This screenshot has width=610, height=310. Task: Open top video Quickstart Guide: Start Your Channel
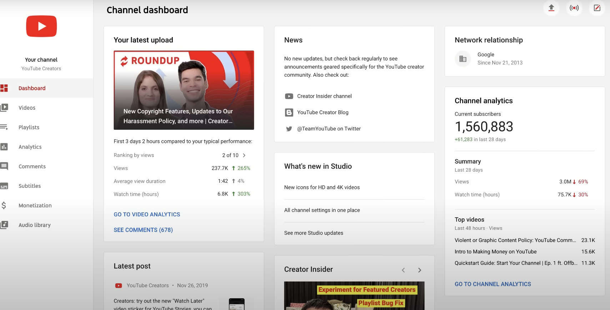tap(516, 263)
